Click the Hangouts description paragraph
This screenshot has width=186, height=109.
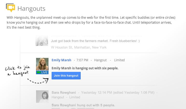pos(91,22)
